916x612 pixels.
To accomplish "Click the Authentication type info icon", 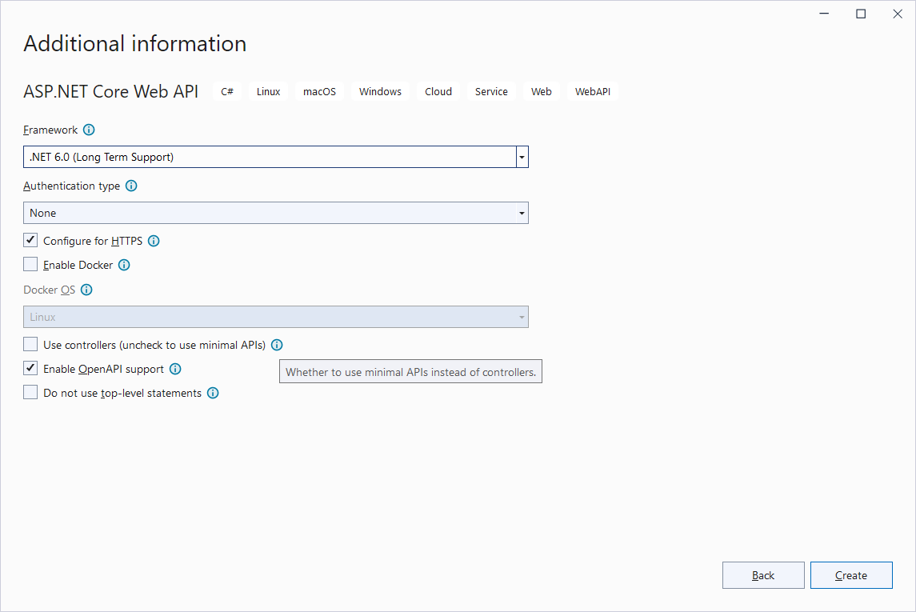I will point(130,186).
